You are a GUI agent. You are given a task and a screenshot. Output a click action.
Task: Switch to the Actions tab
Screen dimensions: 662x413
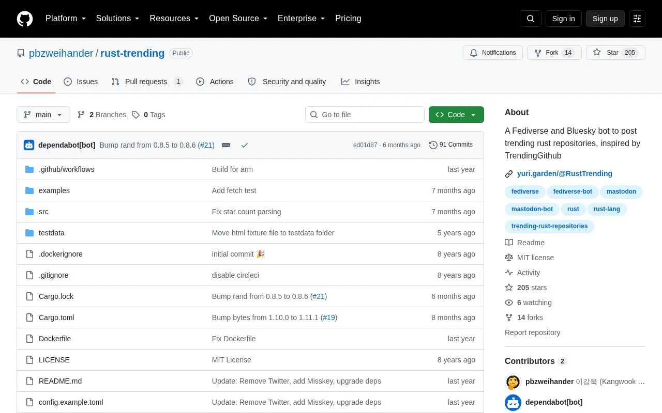point(215,82)
